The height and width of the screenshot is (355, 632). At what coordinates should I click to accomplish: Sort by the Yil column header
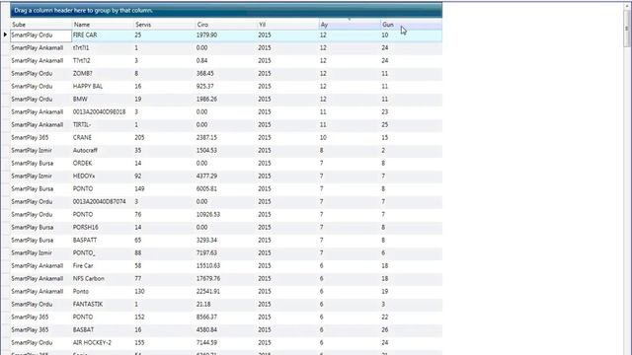(287, 25)
